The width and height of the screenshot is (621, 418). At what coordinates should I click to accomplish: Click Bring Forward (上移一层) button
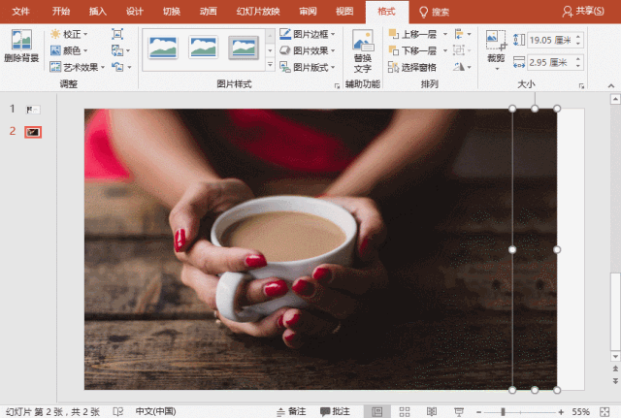click(413, 34)
